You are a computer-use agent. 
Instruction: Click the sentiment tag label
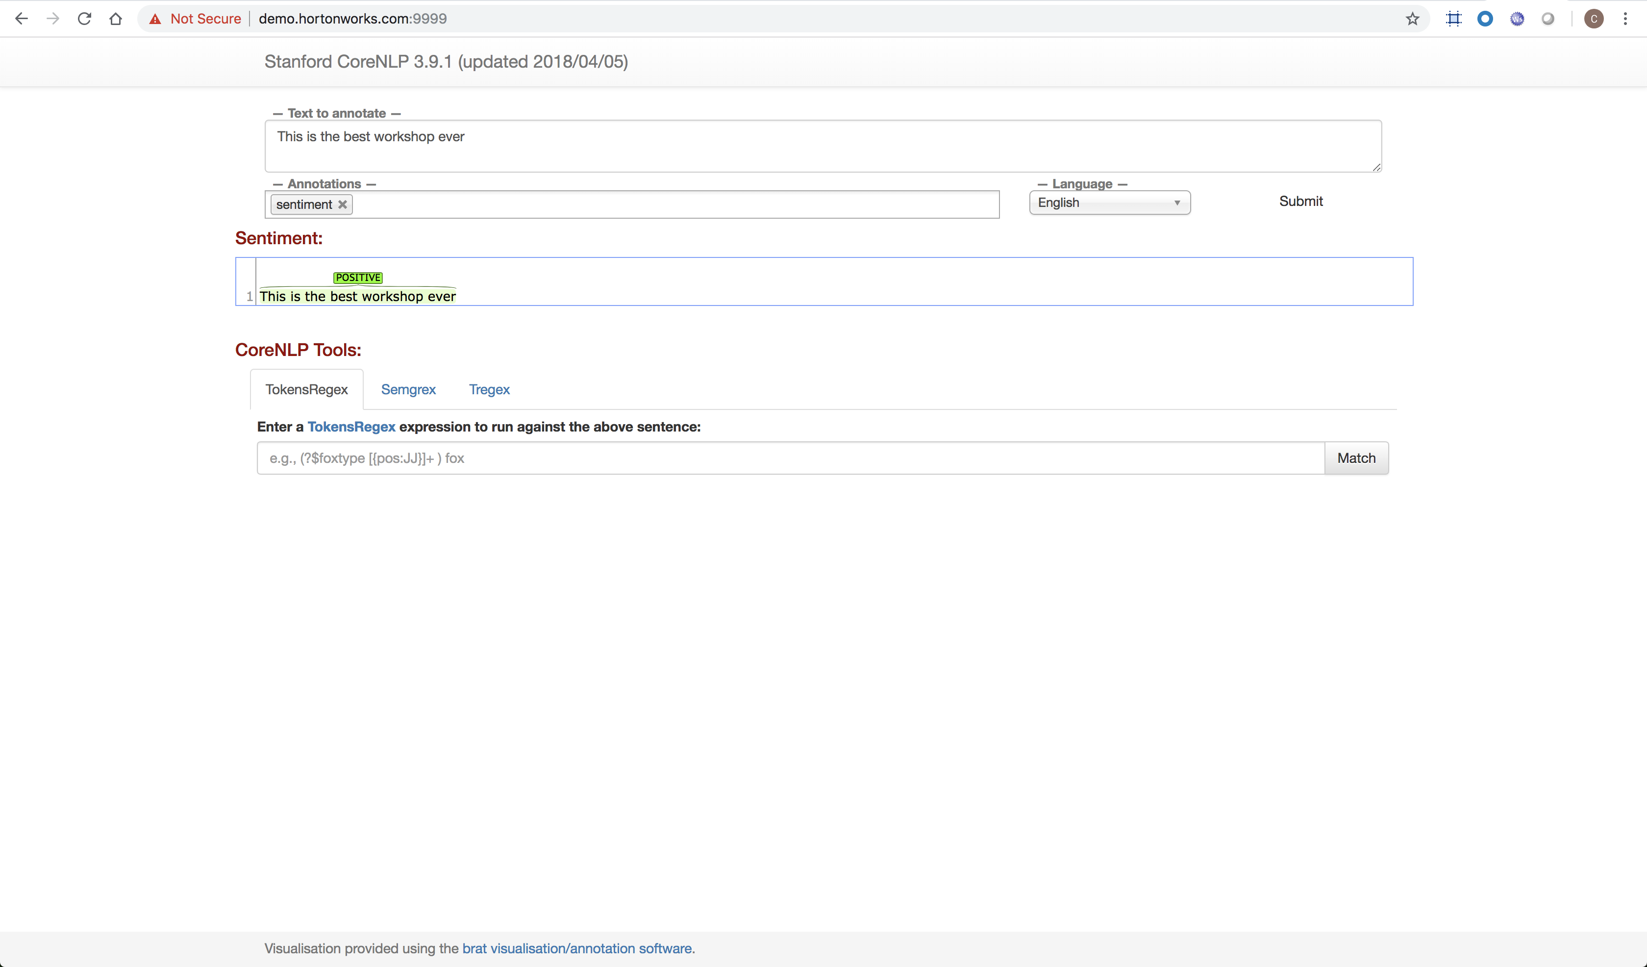tap(304, 204)
